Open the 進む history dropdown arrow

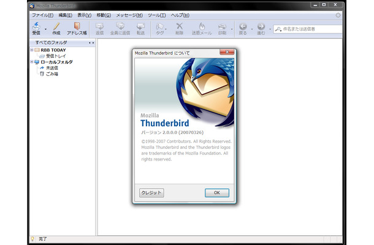point(270,29)
